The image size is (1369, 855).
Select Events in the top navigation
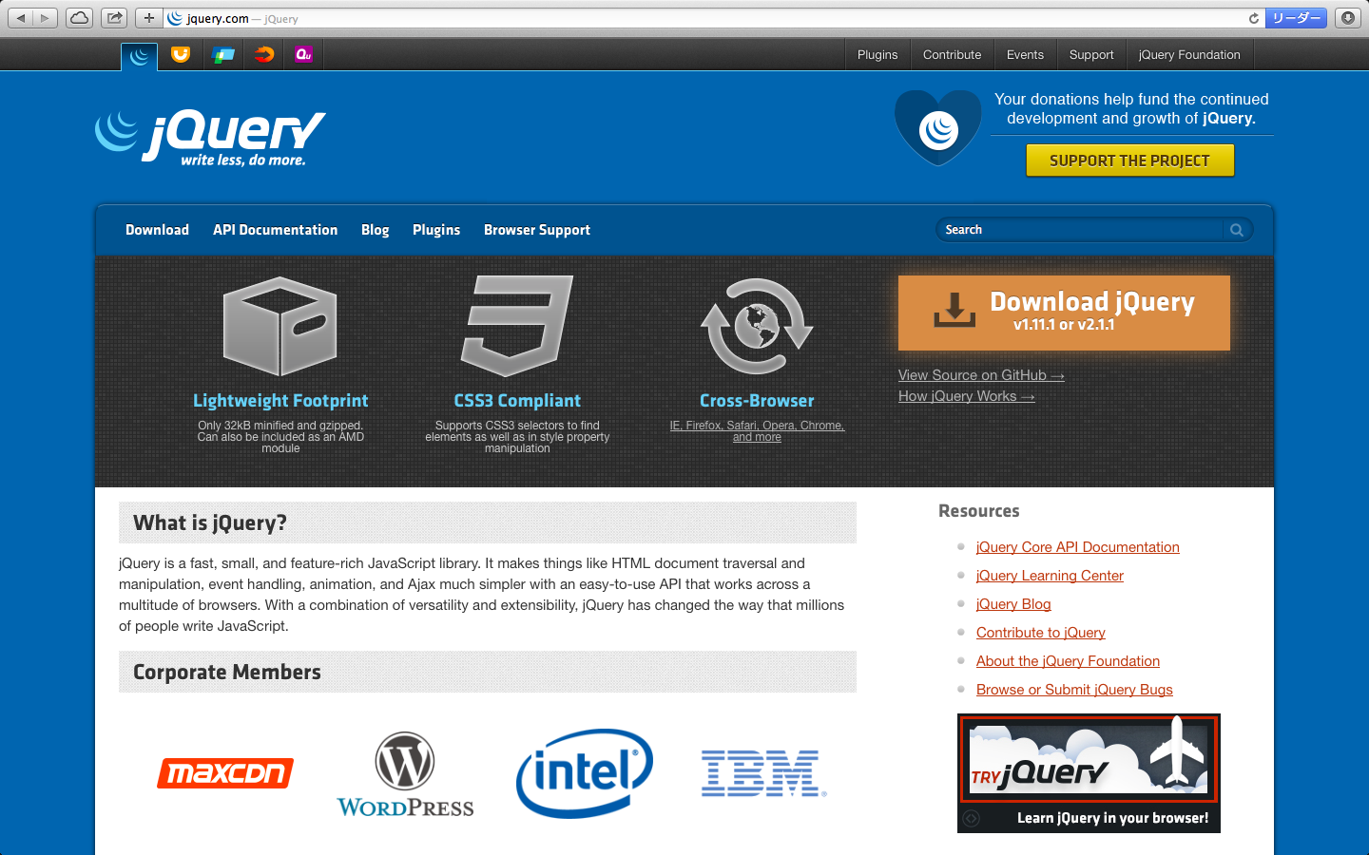click(1025, 55)
